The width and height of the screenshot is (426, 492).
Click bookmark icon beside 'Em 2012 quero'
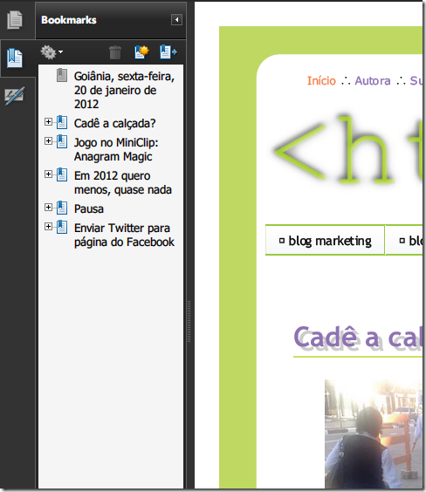pos(62,174)
